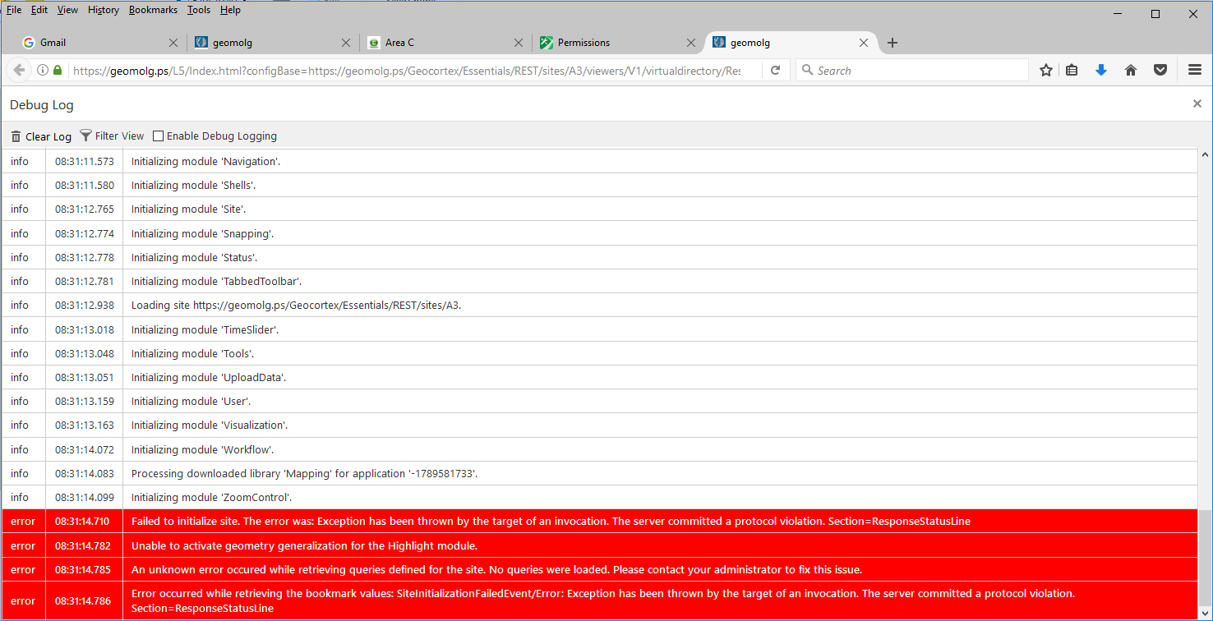Close the Debug Log panel
Viewport: 1213px width, 621px height.
pos(1197,103)
